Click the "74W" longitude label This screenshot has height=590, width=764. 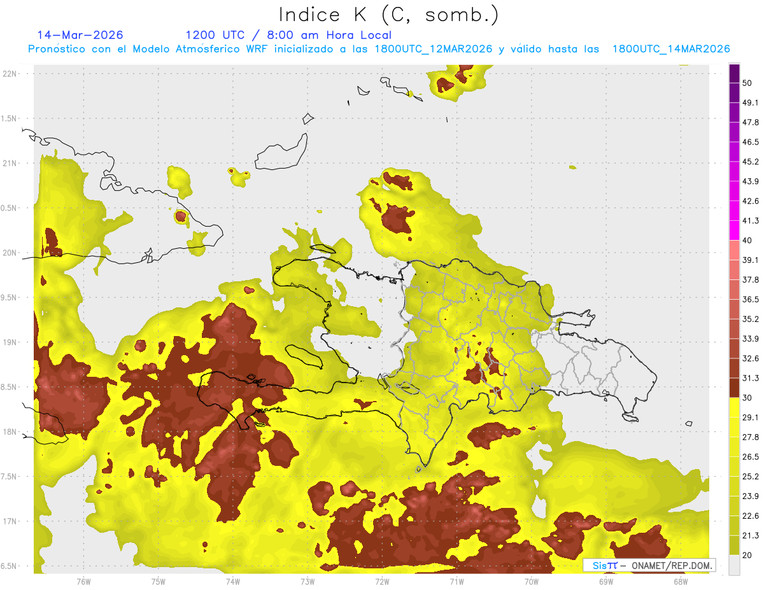(x=233, y=581)
